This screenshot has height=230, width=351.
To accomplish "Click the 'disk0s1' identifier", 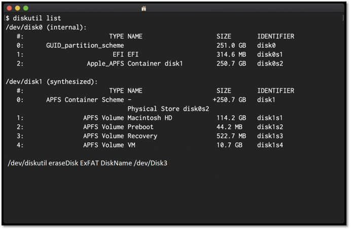I will (x=270, y=55).
